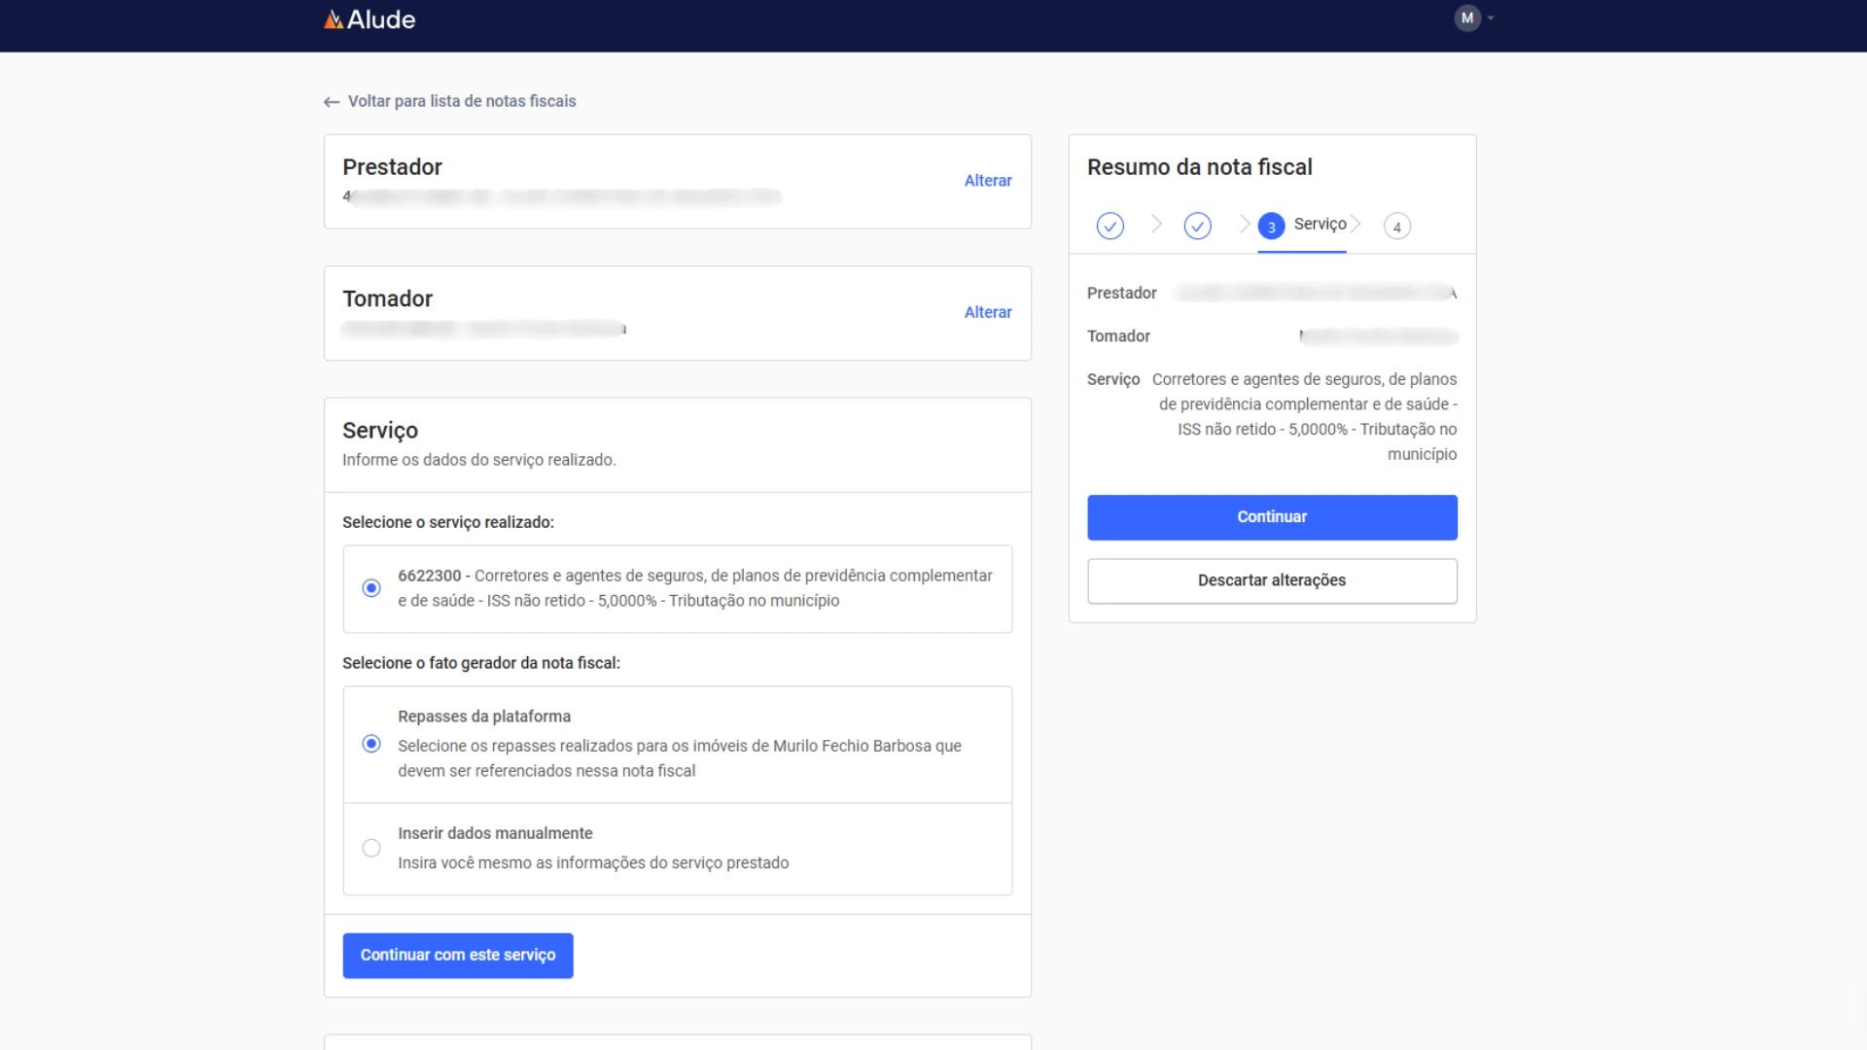This screenshot has height=1050, width=1867.
Task: Go to step 4 circle in stepper
Action: coord(1397,227)
